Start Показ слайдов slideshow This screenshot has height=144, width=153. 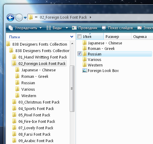pos(117,28)
